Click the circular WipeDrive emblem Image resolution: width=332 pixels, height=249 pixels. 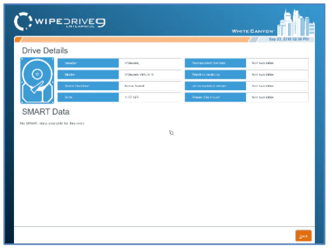click(23, 22)
